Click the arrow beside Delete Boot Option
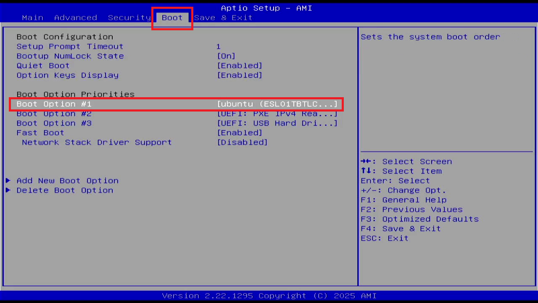 coord(8,190)
